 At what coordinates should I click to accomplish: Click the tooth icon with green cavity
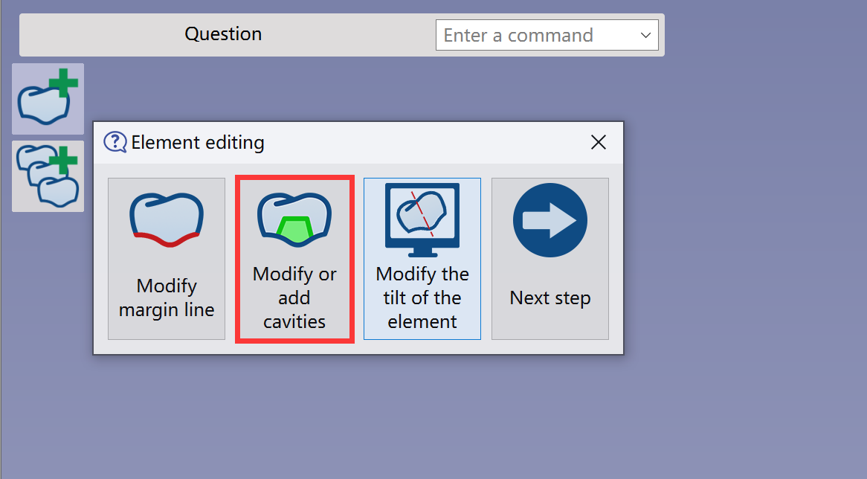(294, 219)
